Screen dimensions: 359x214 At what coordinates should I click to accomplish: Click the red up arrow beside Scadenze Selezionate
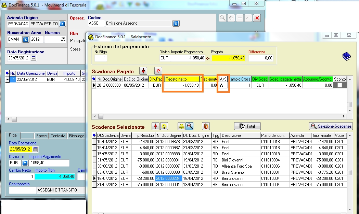click(156, 126)
